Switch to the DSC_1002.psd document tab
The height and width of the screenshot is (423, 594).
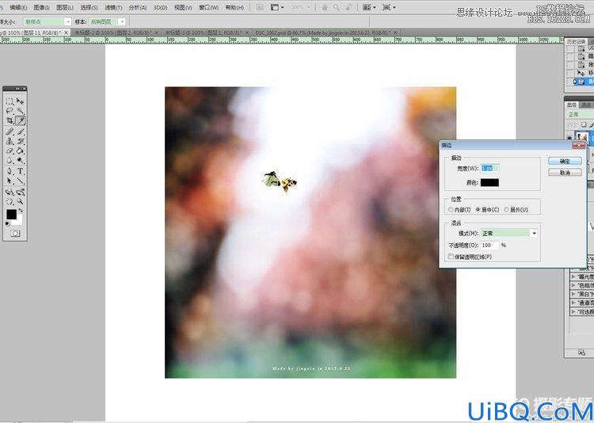[323, 33]
